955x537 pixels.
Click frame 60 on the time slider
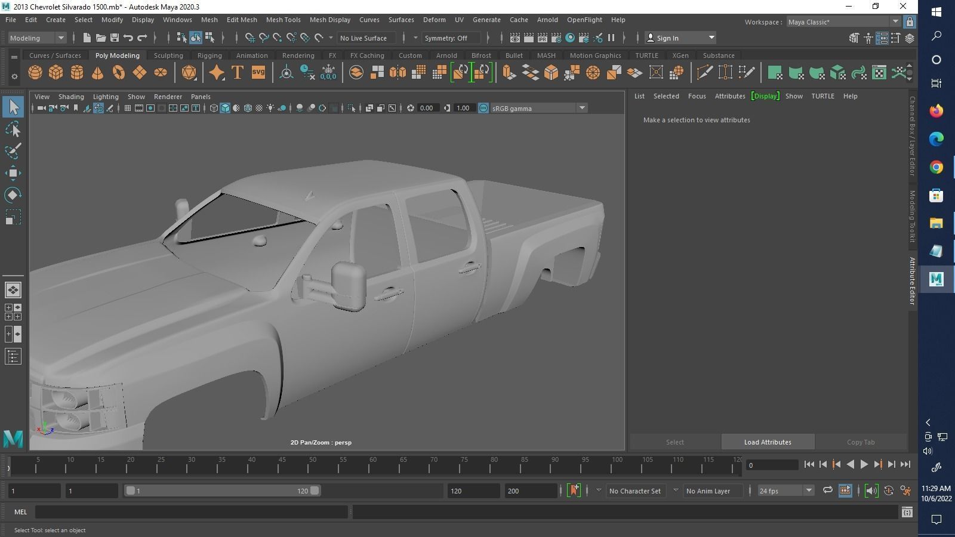373,464
